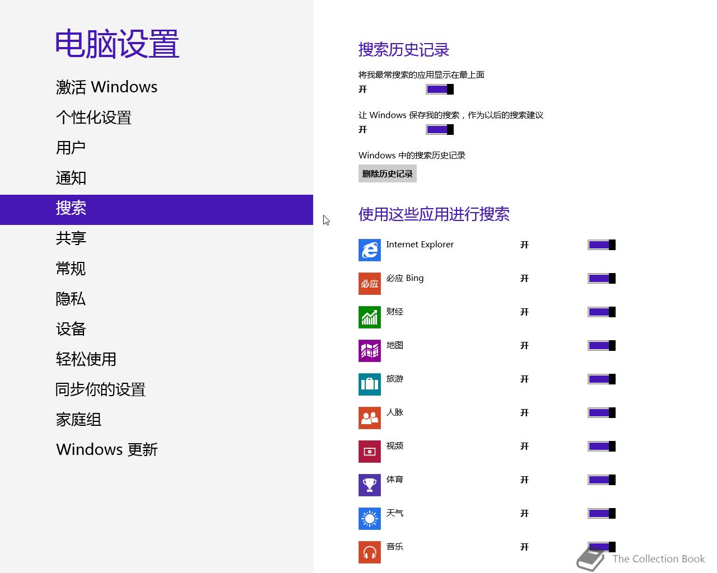The width and height of the screenshot is (717, 573).
Task: Click the 人脉 people app icon
Action: (x=370, y=418)
